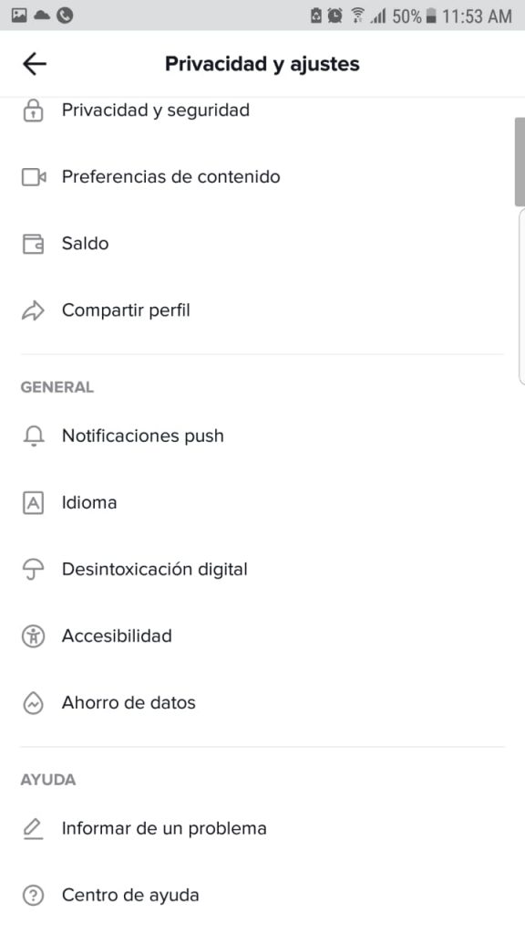Open Centro de ayuda
The height and width of the screenshot is (935, 525).
coord(262,896)
